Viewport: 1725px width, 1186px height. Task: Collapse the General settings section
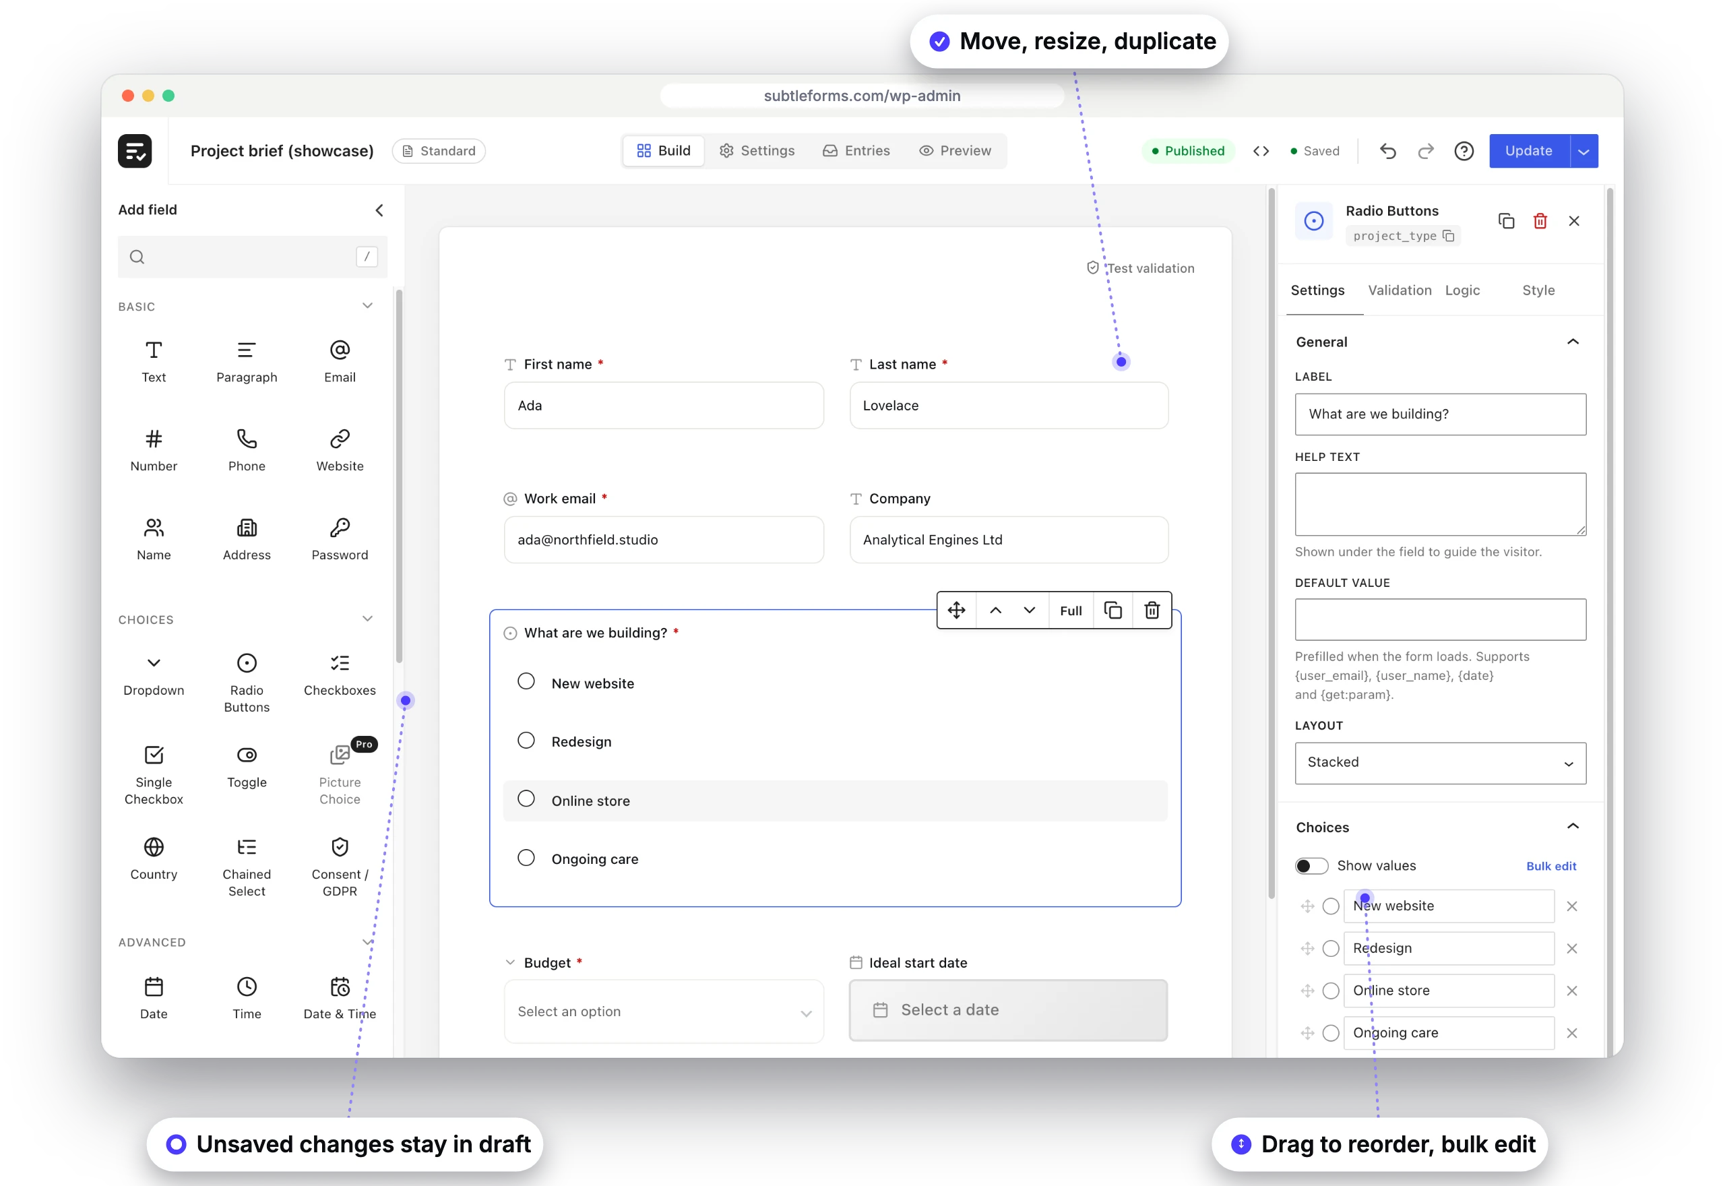pos(1573,342)
